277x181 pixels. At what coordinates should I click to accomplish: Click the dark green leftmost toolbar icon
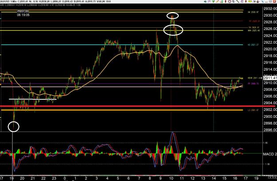(205, 2)
